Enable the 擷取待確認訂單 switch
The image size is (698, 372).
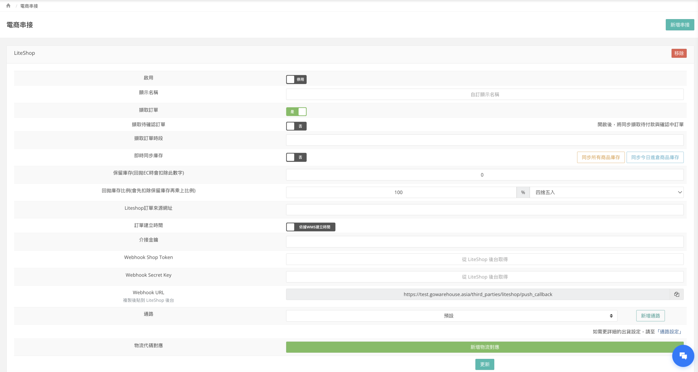[x=296, y=126]
